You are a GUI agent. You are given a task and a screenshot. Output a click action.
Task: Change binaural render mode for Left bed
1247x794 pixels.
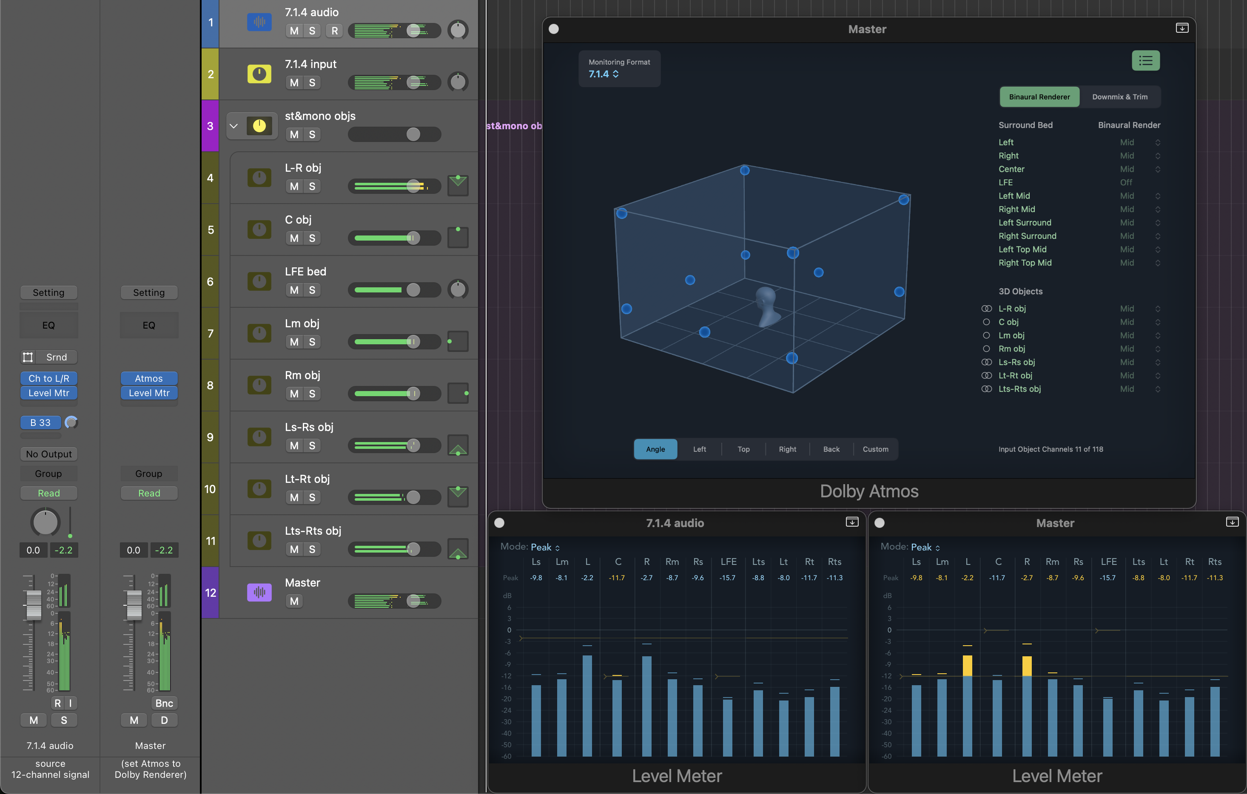pyautogui.click(x=1140, y=142)
